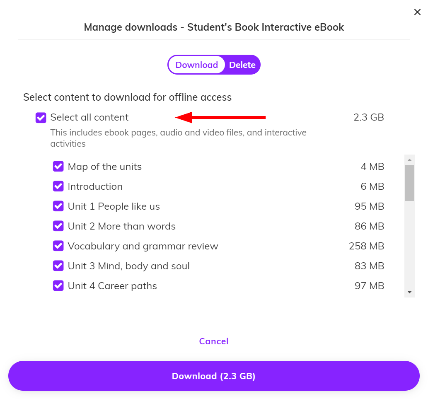Screen dimensions: 428x399
Task: Uncheck the Select all content checkbox
Action: point(41,118)
